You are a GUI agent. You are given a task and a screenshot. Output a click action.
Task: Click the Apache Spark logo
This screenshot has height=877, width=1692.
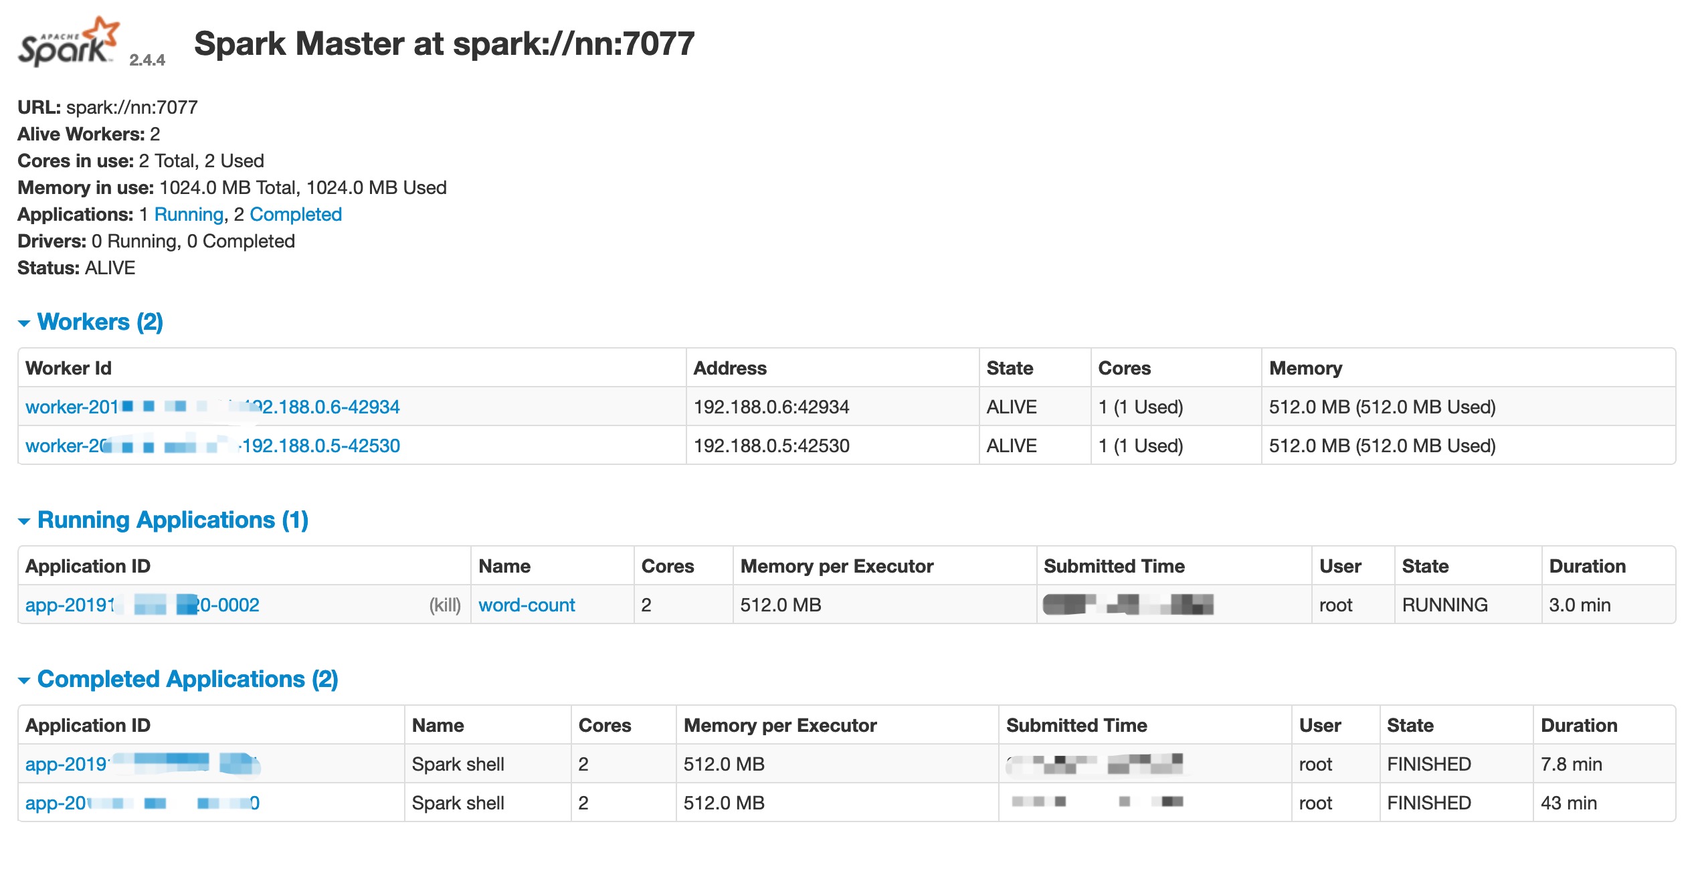pyautogui.click(x=68, y=41)
